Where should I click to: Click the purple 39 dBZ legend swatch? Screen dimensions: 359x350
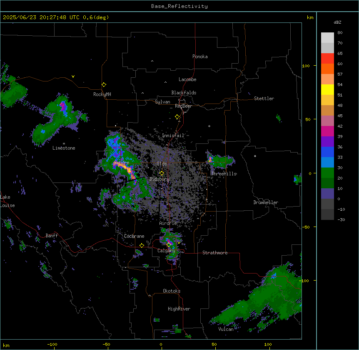[327, 141]
